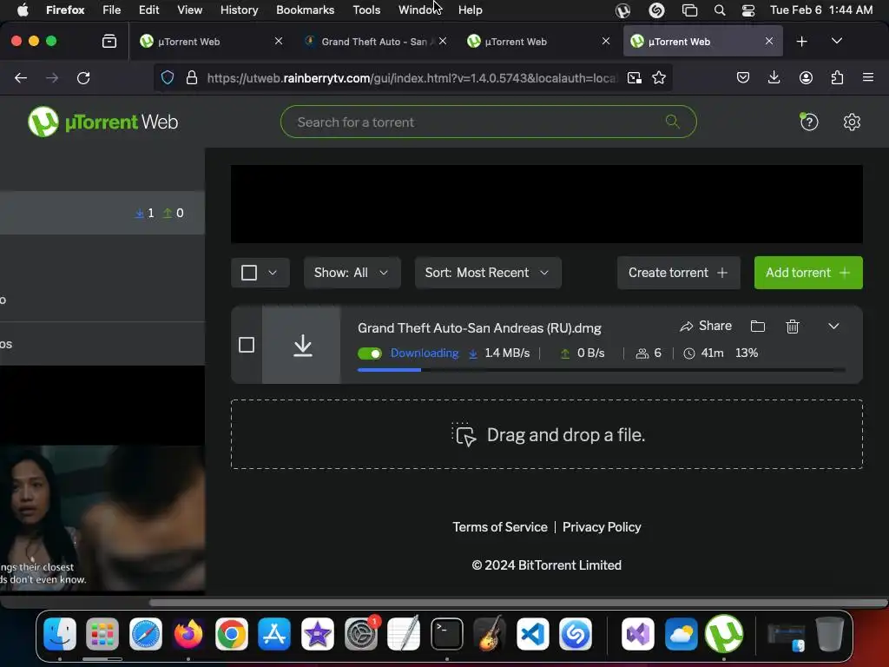Open the Edit menu
This screenshot has width=889, height=667.
tap(148, 10)
